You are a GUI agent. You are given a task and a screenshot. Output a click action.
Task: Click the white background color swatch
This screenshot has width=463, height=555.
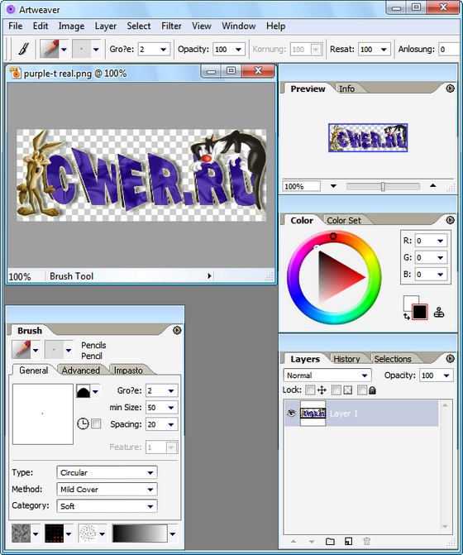411,301
